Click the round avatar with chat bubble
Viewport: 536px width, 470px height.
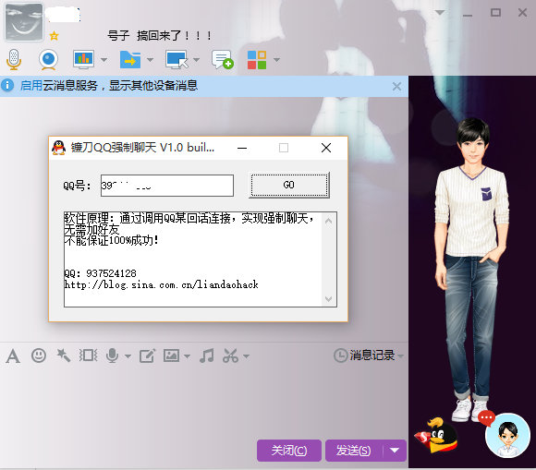point(507,435)
